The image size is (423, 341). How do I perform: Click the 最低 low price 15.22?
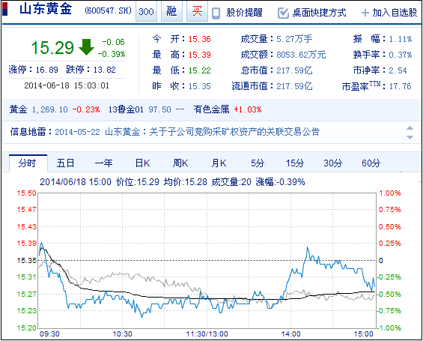199,70
